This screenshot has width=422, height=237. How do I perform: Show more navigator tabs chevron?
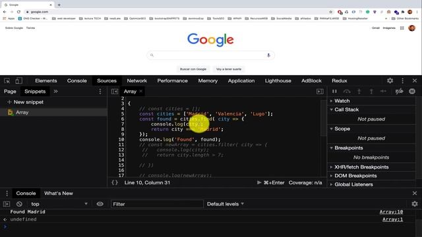click(55, 92)
